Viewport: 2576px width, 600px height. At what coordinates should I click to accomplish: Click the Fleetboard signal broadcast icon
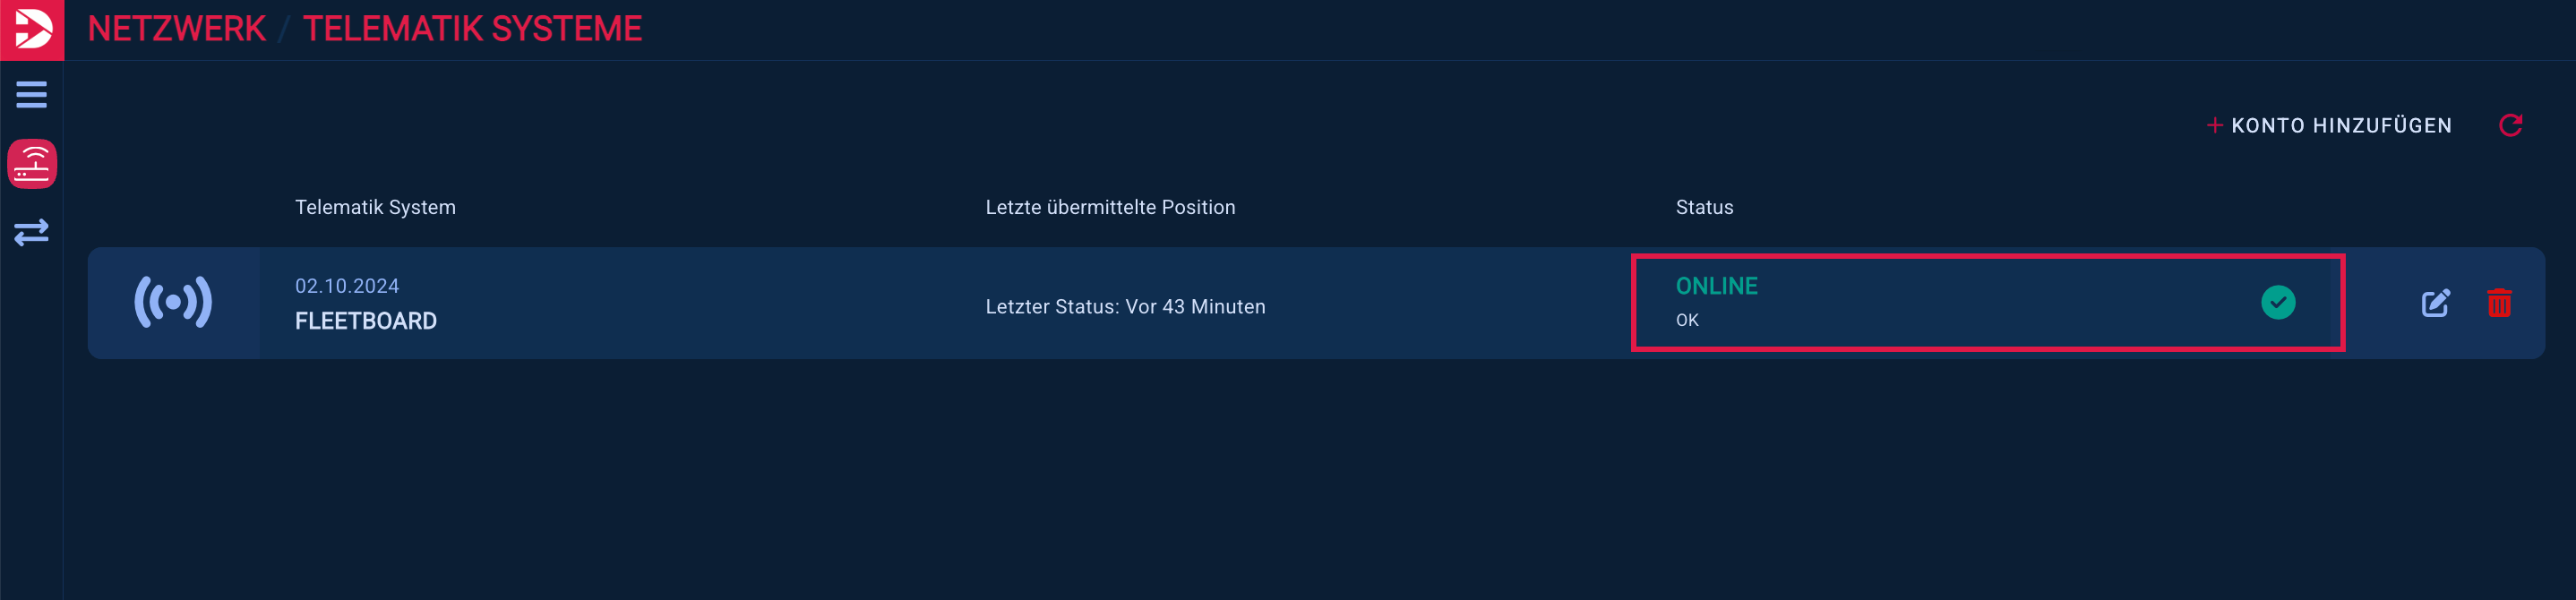pyautogui.click(x=173, y=302)
